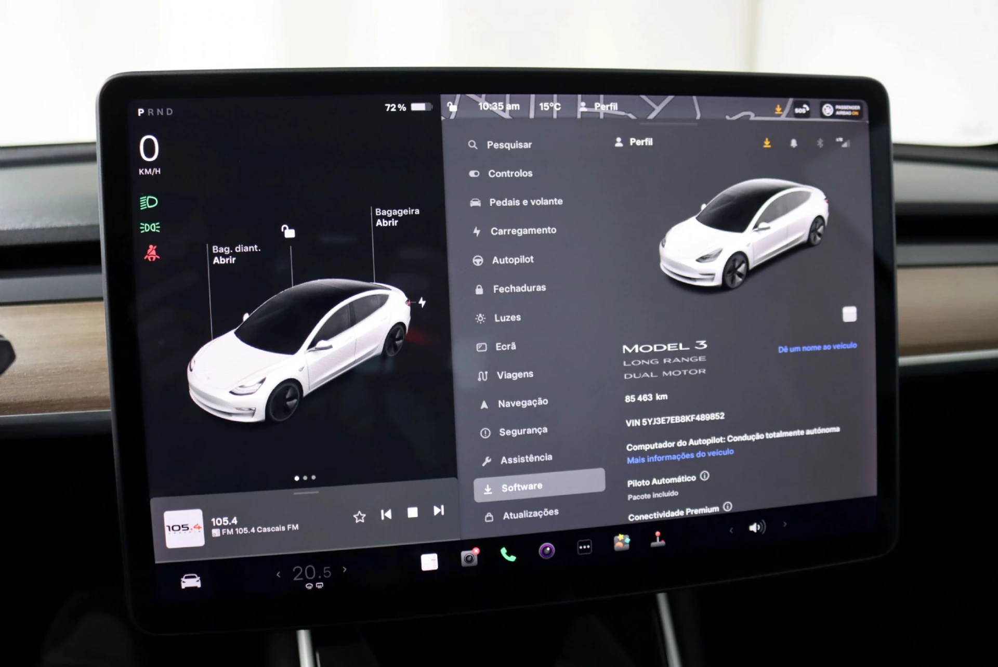Image resolution: width=998 pixels, height=667 pixels.
Task: Open the Bluetooth icon
Action: tap(820, 143)
